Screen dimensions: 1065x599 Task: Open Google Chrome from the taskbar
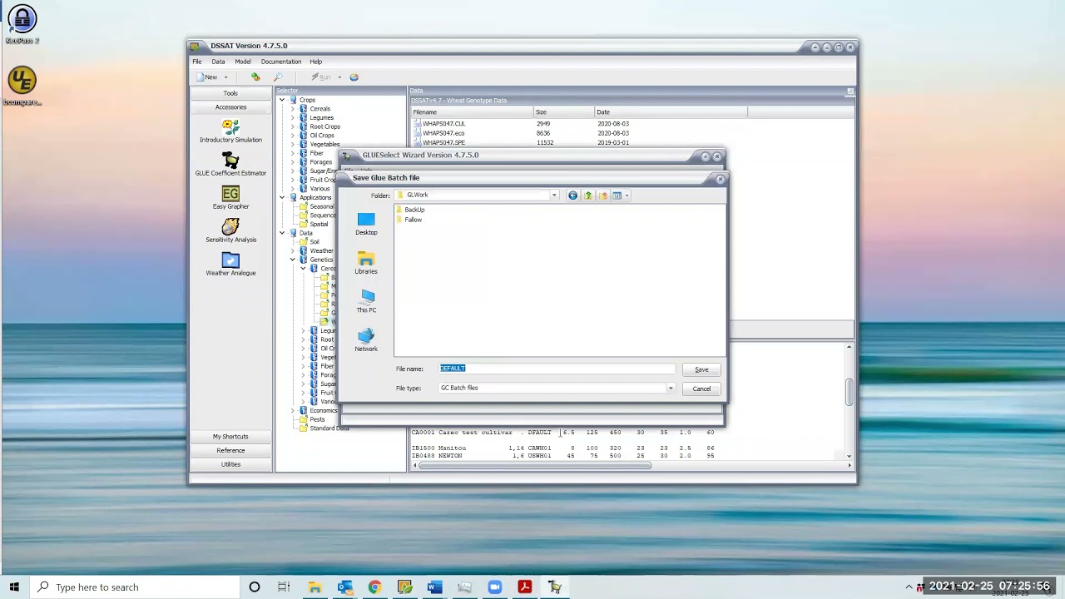[x=374, y=587]
